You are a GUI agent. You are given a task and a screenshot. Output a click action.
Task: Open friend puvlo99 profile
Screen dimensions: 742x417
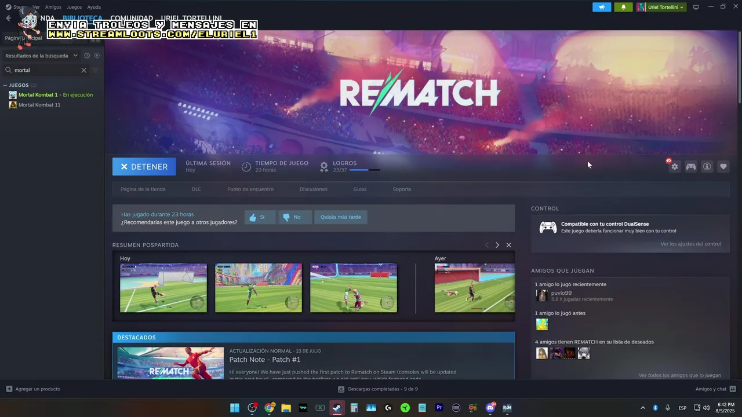point(561,293)
